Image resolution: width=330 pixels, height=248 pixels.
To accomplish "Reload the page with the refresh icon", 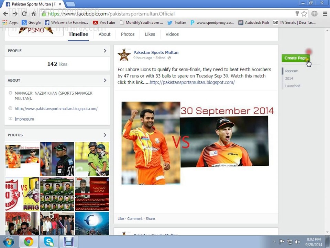I will point(24,14).
